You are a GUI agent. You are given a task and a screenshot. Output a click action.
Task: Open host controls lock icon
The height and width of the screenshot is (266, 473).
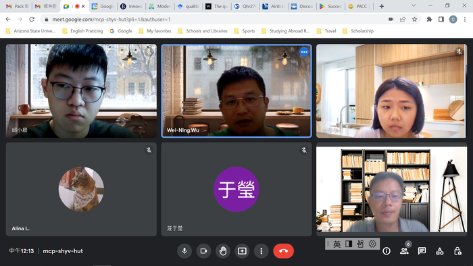click(457, 251)
